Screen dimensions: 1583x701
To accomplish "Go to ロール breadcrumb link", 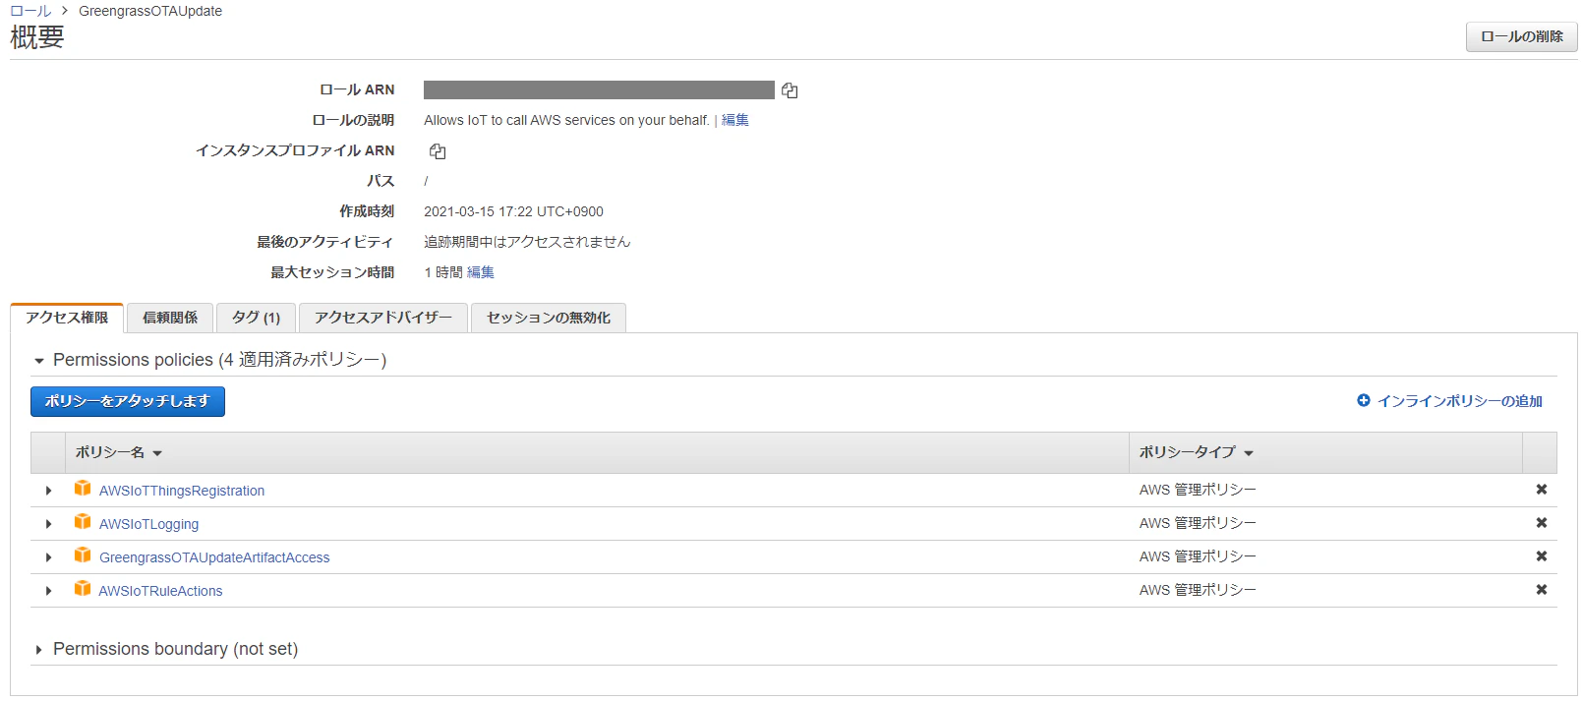I will tap(30, 11).
